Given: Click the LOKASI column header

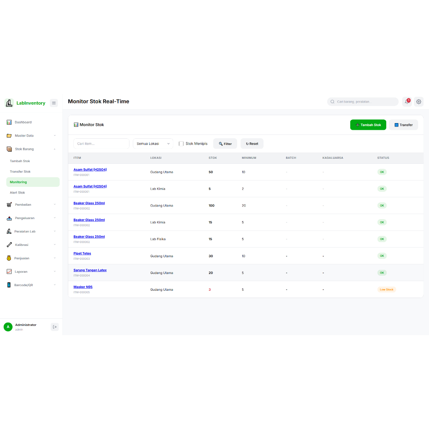Looking at the screenshot, I should point(156,158).
